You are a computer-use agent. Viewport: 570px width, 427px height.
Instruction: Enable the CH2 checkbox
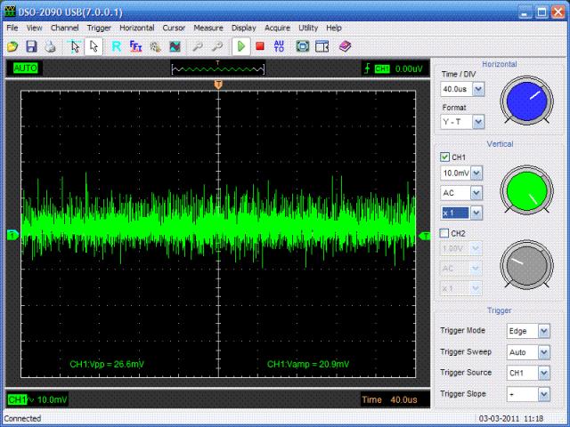446,233
